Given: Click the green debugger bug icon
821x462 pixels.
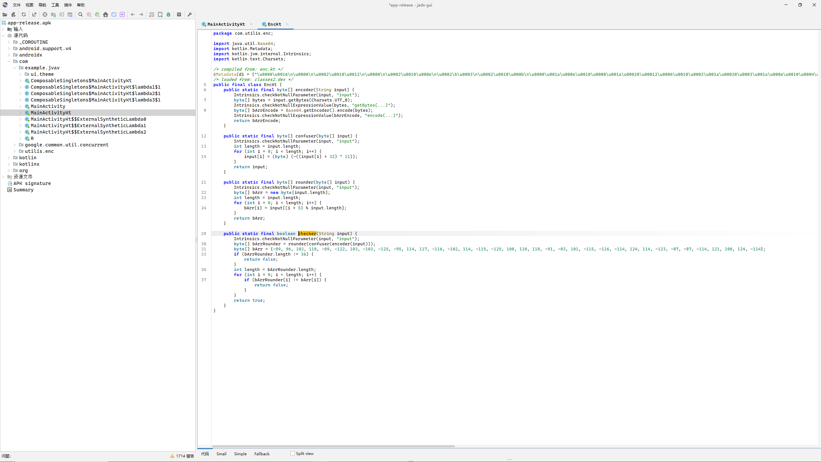Looking at the screenshot, I should click(168, 14).
